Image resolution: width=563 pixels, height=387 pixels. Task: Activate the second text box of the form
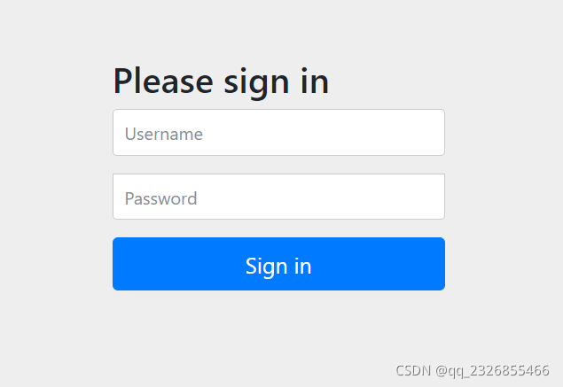pyautogui.click(x=278, y=197)
